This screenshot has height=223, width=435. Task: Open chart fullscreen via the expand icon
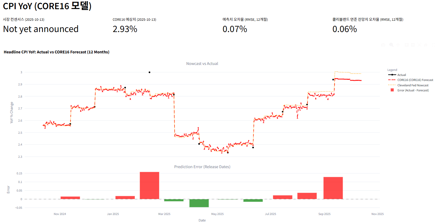pyautogui.click(x=433, y=45)
